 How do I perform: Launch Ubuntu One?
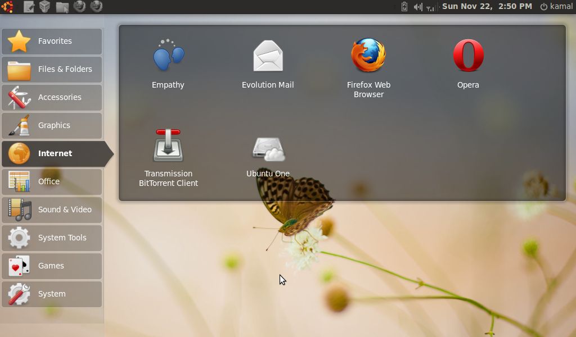click(268, 157)
